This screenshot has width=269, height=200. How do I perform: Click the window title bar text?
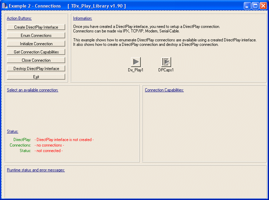point(67,6)
